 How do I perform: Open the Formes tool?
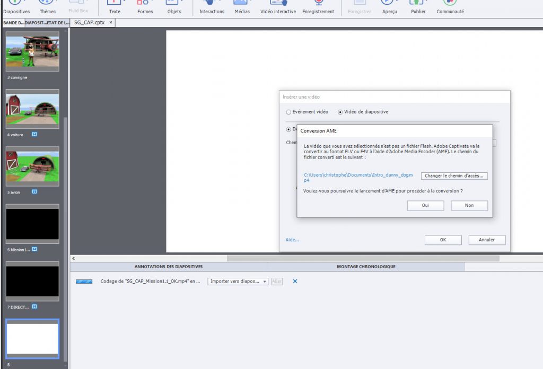(145, 8)
